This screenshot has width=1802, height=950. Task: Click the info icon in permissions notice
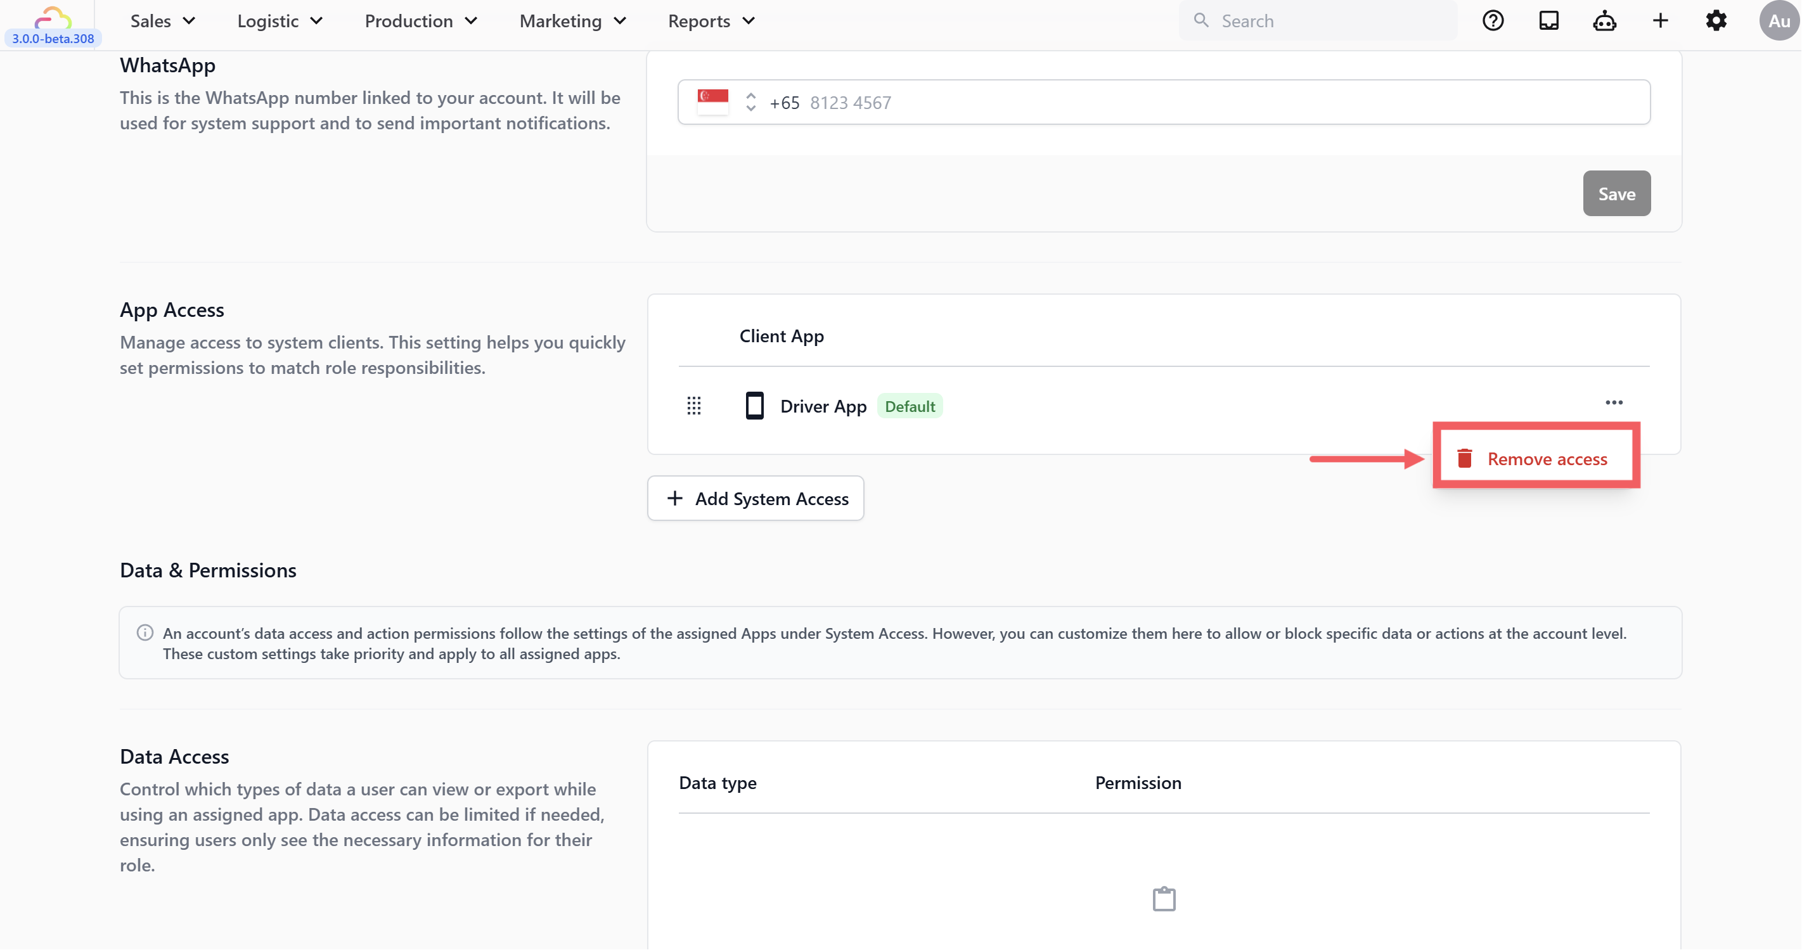pyautogui.click(x=145, y=632)
